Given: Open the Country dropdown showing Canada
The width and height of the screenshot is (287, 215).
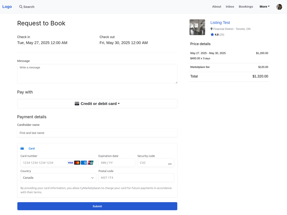Looking at the screenshot, I should coord(58,178).
